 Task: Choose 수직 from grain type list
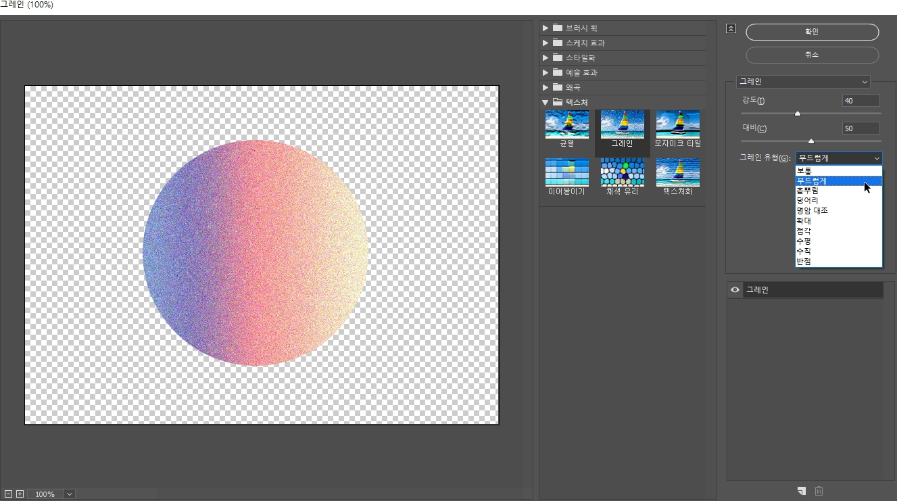[839, 251]
